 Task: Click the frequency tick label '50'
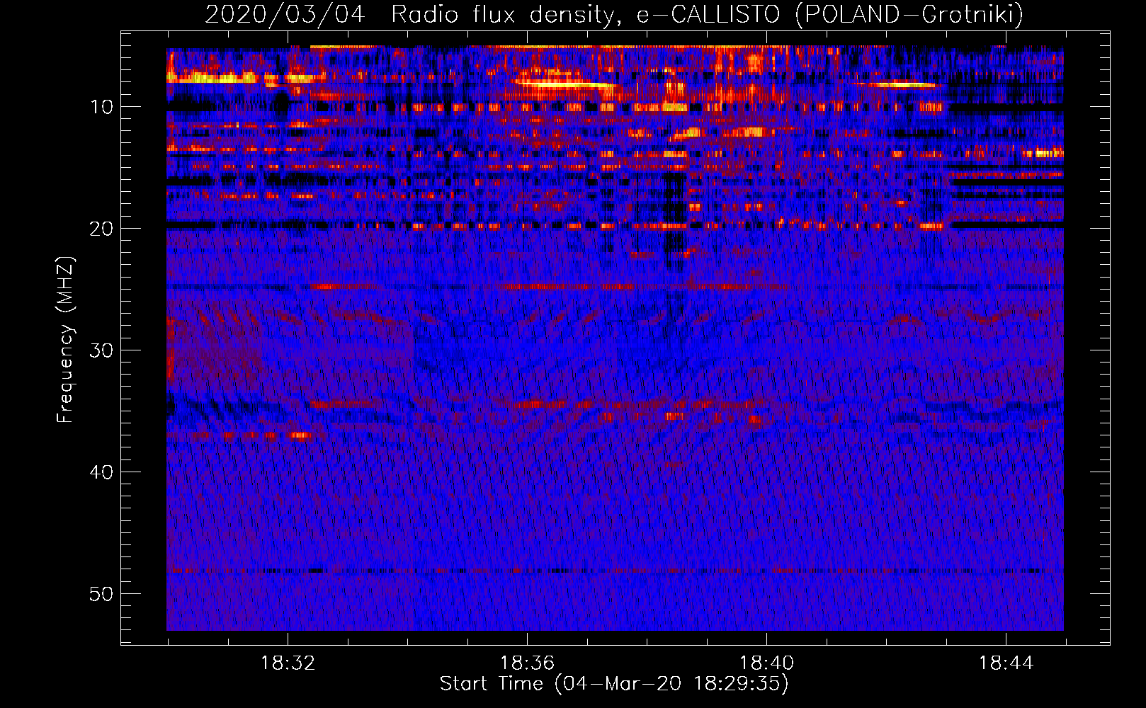click(x=102, y=594)
